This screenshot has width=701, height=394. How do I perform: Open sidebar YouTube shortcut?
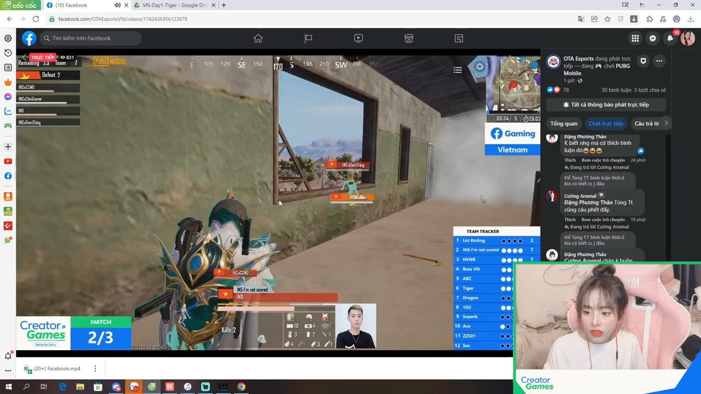[x=8, y=161]
